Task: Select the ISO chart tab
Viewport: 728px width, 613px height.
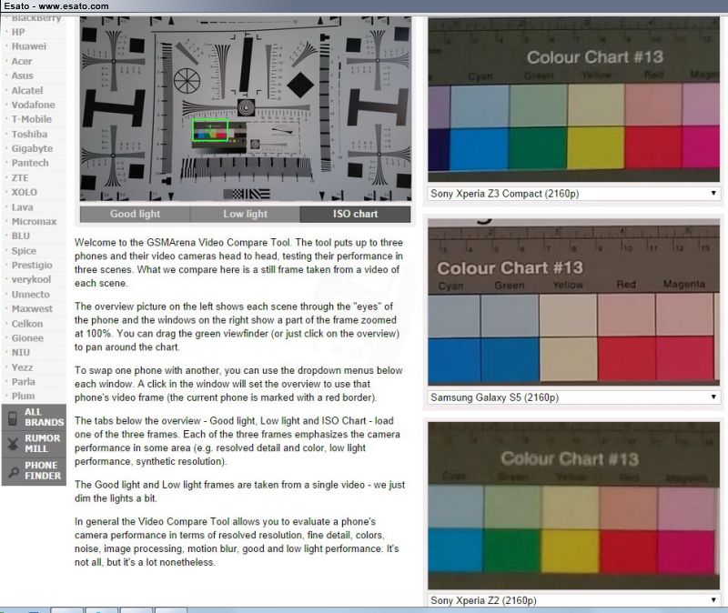Action: pyautogui.click(x=355, y=214)
